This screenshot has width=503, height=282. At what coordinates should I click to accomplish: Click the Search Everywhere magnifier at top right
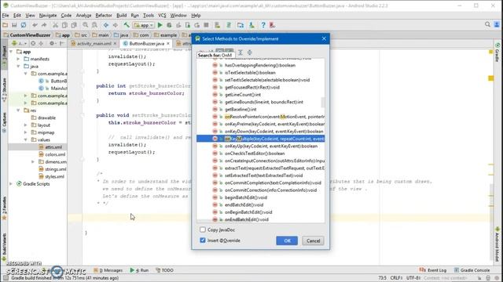point(487,24)
